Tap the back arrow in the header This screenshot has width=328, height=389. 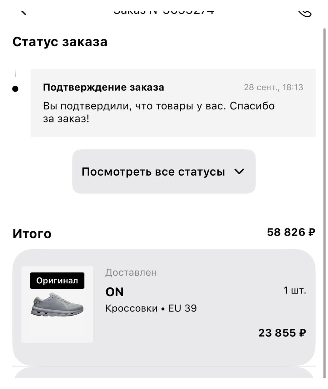click(24, 12)
